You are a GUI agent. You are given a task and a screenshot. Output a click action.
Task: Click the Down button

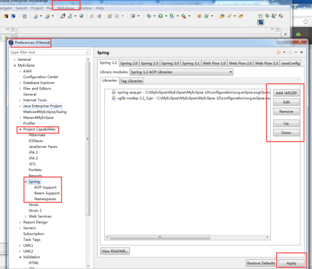[286, 133]
